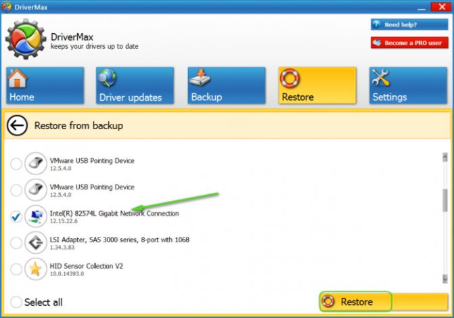This screenshot has width=454, height=318.
Task: Switch to the Backup tab
Action: coord(227,85)
